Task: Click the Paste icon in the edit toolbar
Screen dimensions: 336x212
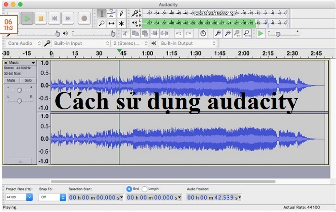Action: (x=145, y=33)
